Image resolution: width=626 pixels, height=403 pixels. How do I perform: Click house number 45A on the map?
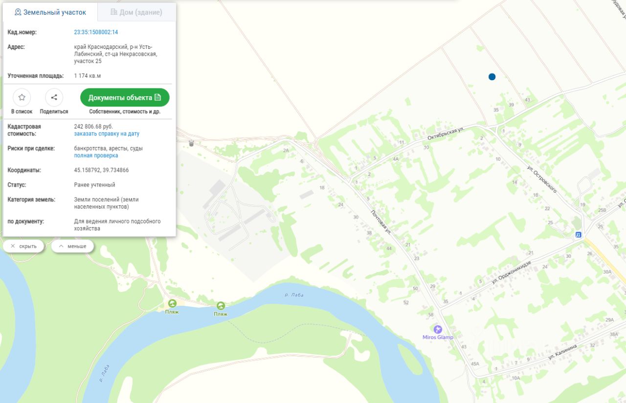[x=475, y=364]
